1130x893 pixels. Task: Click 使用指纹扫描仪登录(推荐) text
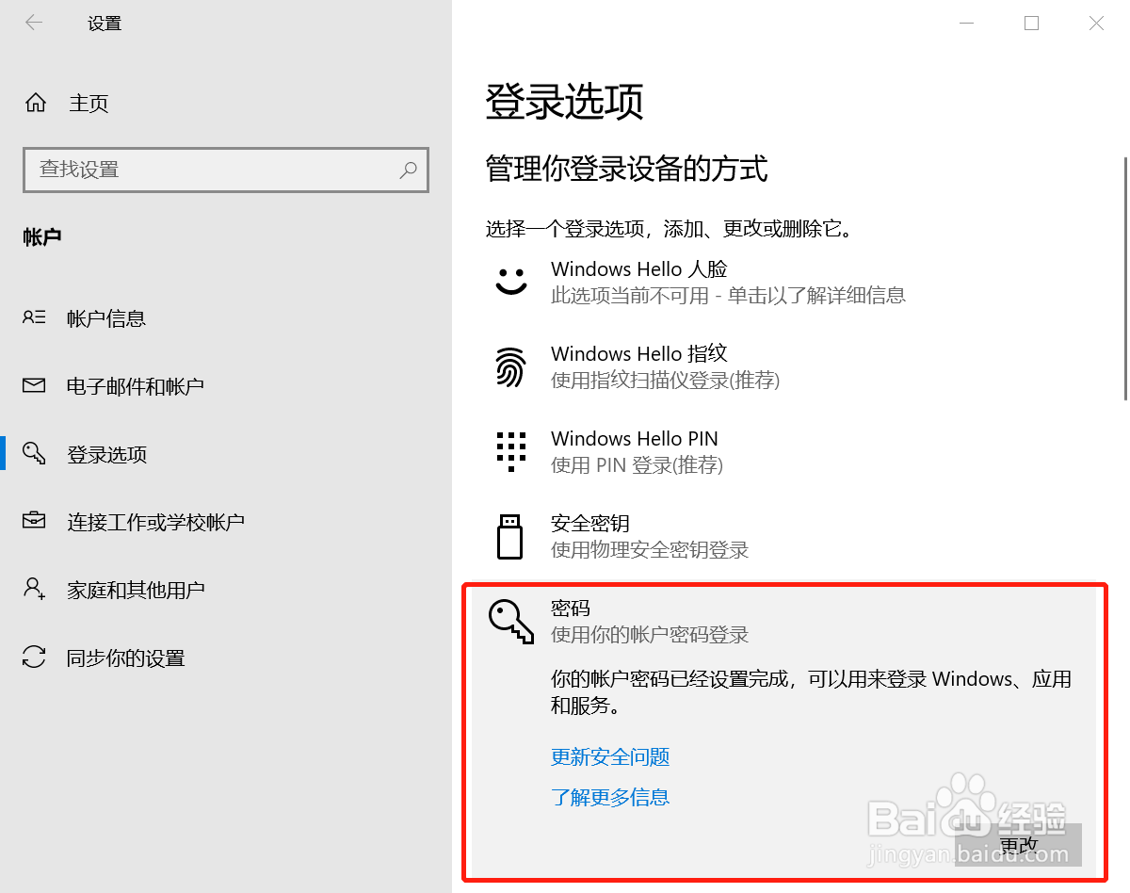(x=665, y=381)
